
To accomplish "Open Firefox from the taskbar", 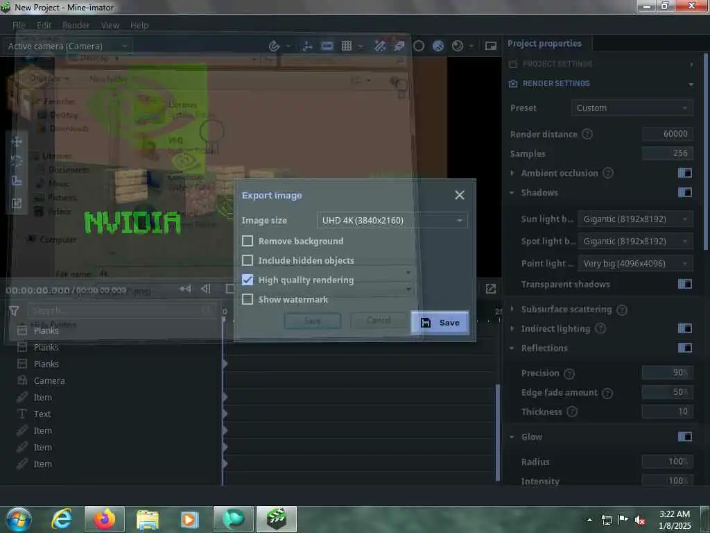I will (105, 519).
